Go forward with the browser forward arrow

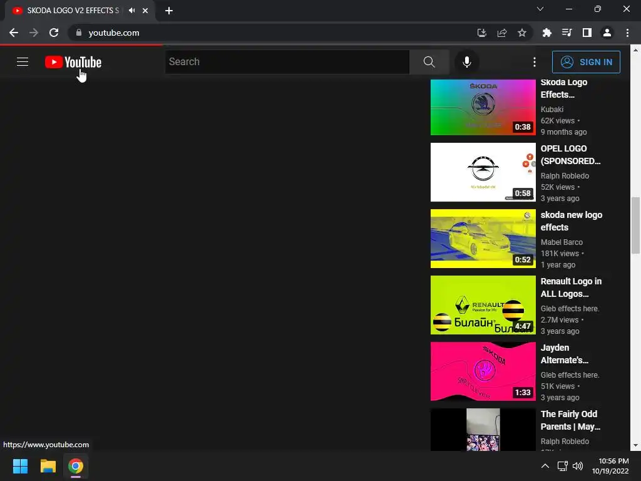[x=34, y=33]
